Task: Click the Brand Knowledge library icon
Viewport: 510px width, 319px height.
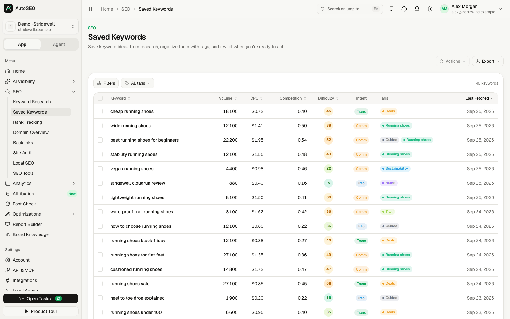Action: [8, 234]
